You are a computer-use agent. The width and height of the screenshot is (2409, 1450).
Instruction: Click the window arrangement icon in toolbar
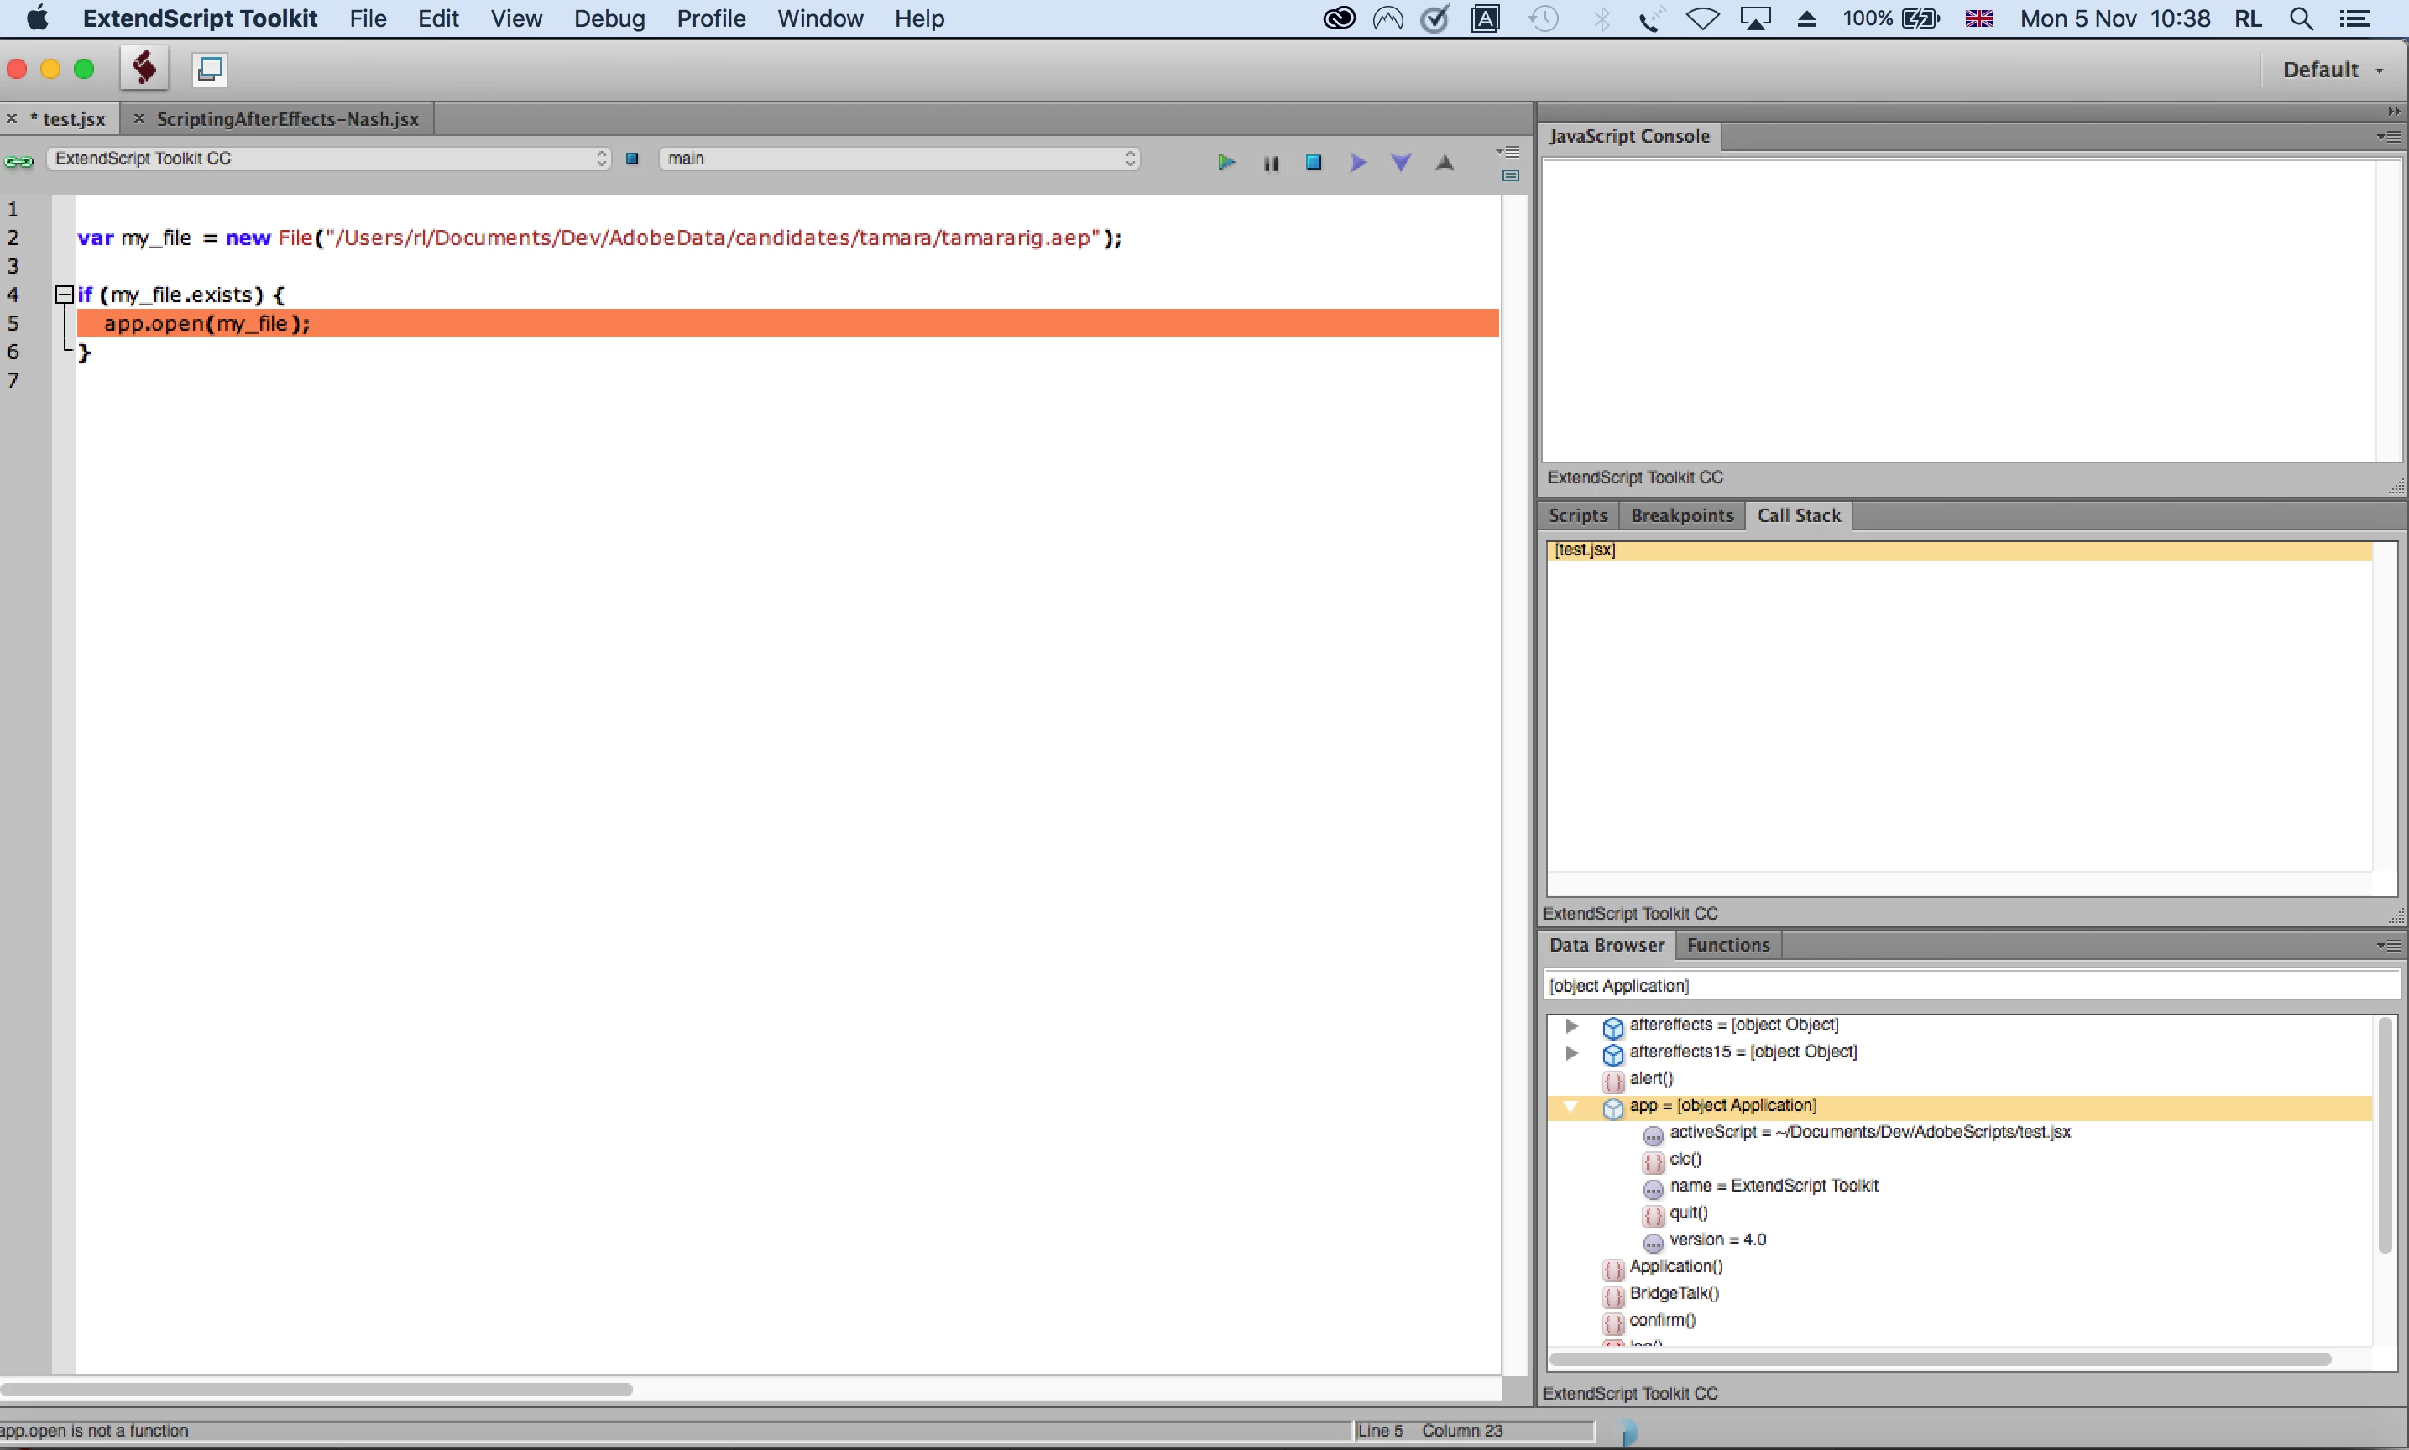[209, 69]
